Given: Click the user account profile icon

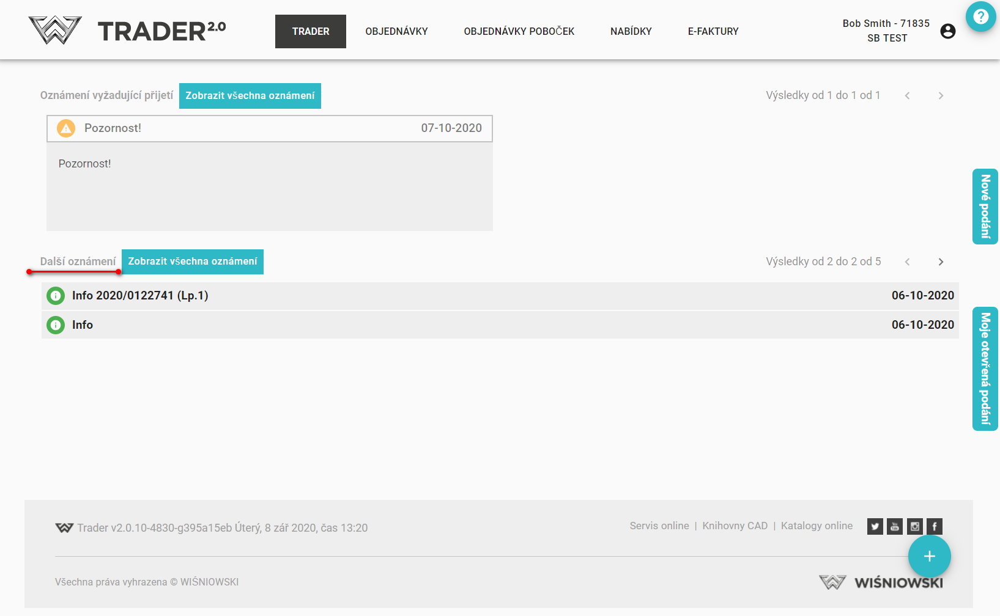Looking at the screenshot, I should (947, 31).
